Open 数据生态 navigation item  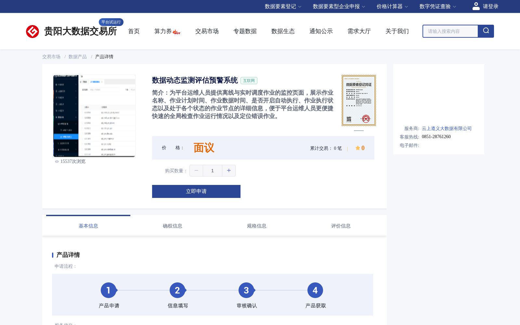283,31
